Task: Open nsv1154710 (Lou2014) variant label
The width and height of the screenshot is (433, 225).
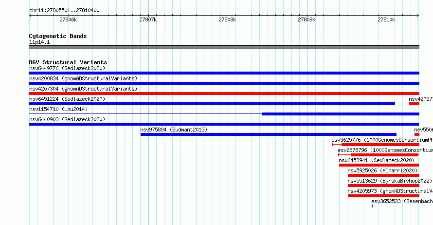Action: (58, 109)
